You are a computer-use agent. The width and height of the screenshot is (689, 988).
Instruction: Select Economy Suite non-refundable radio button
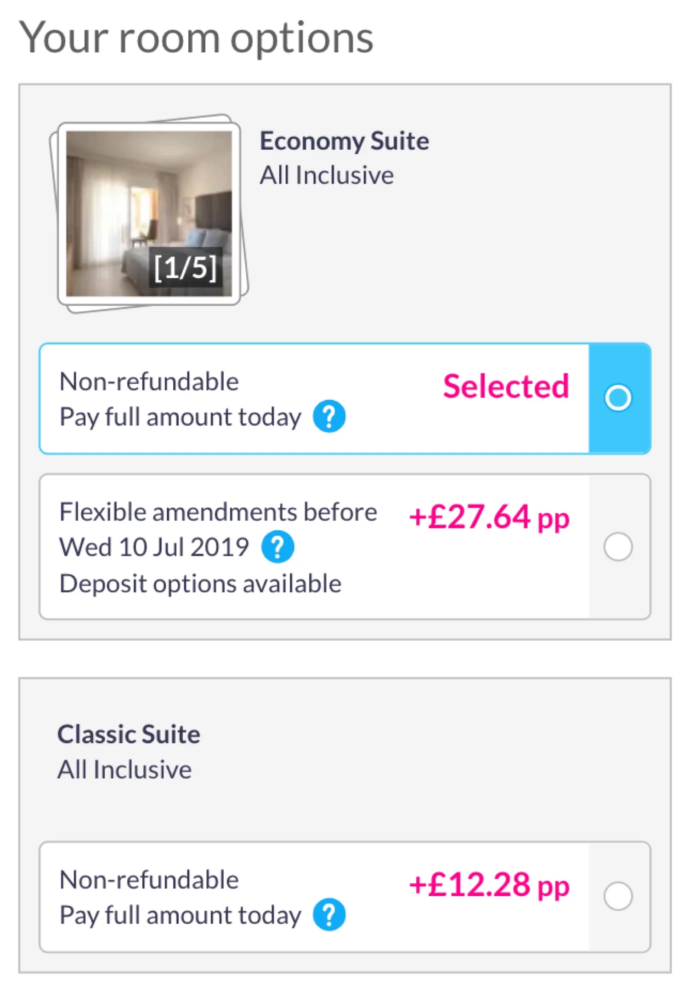pos(618,398)
